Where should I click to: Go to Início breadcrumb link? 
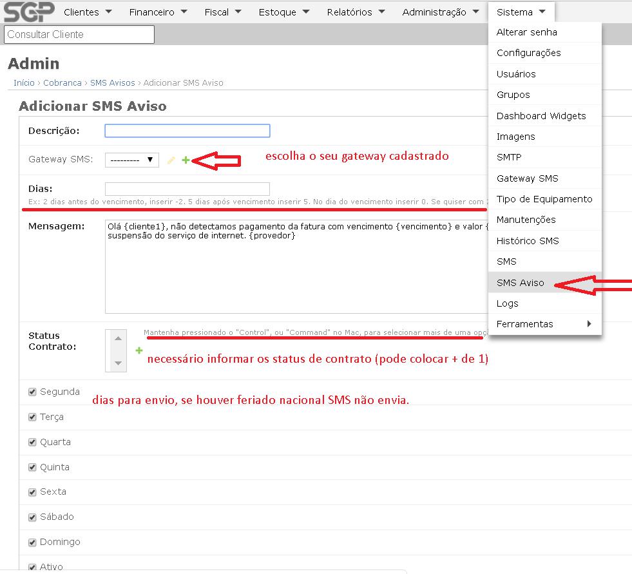point(24,83)
